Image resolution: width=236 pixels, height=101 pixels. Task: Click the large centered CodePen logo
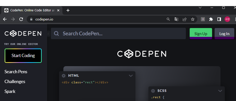point(142,54)
